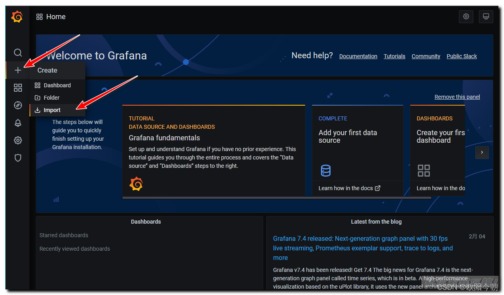Viewport: 504px width, 295px height.
Task: Click the squares icon in the dashboards card
Action: 424,171
